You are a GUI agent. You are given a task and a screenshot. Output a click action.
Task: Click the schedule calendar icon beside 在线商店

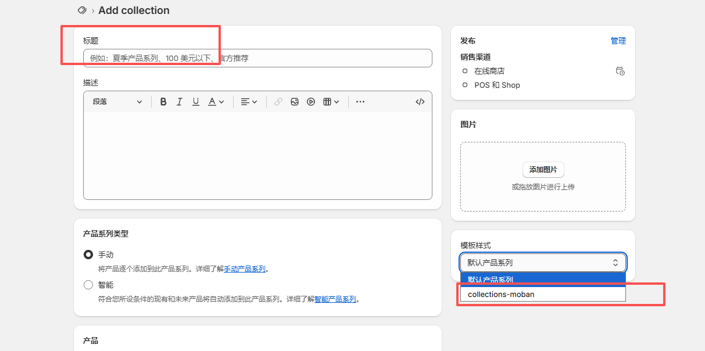tap(620, 71)
